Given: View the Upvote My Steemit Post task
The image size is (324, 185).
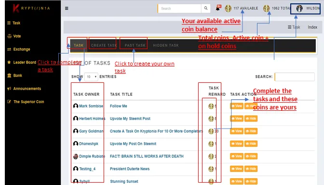Looking at the screenshot, I should [x=237, y=119].
